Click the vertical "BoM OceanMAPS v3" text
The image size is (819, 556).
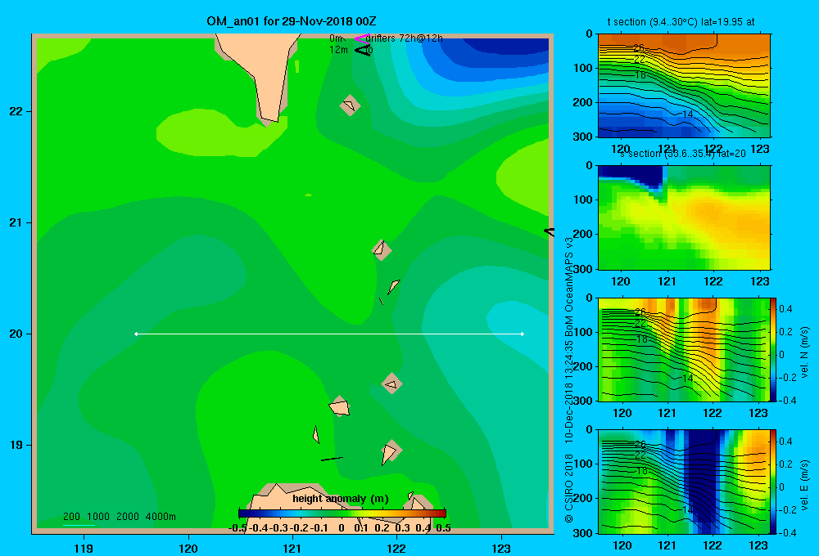569,287
